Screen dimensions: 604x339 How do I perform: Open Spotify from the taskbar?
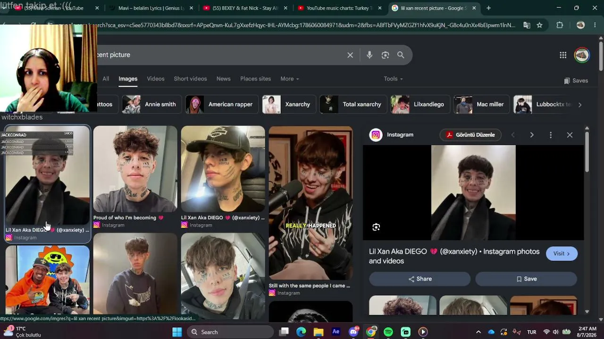tap(388, 332)
